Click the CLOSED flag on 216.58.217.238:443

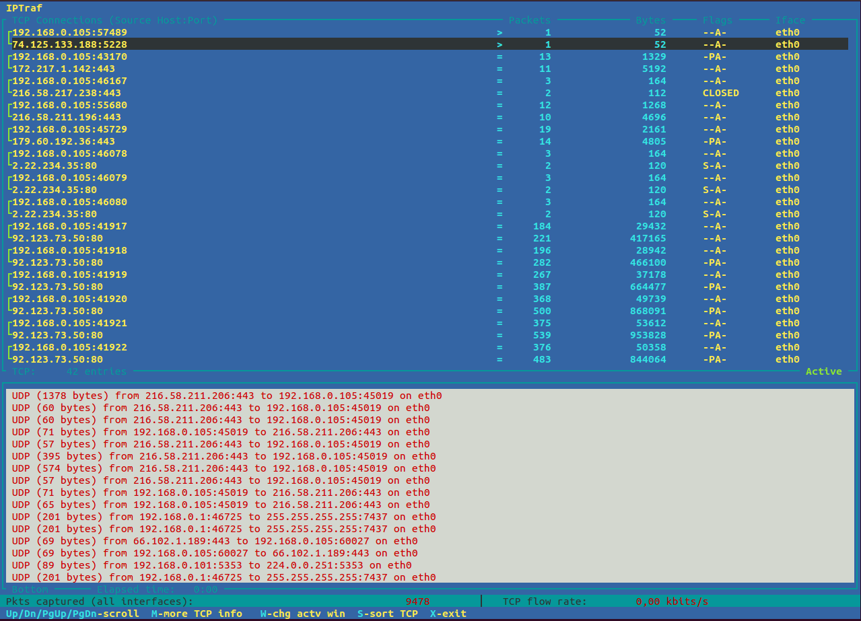click(720, 93)
